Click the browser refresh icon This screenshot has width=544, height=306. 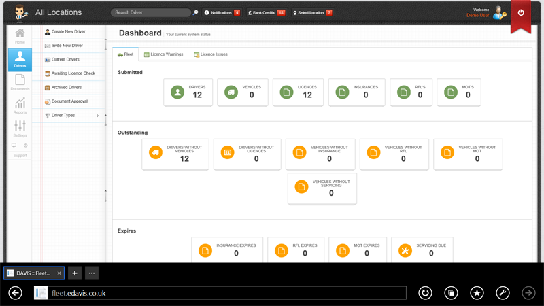pos(426,292)
